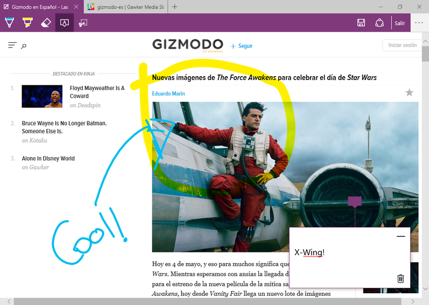The width and height of the screenshot is (429, 305).
Task: Click the vertical scrollbar up arrow
Action: click(425, 41)
